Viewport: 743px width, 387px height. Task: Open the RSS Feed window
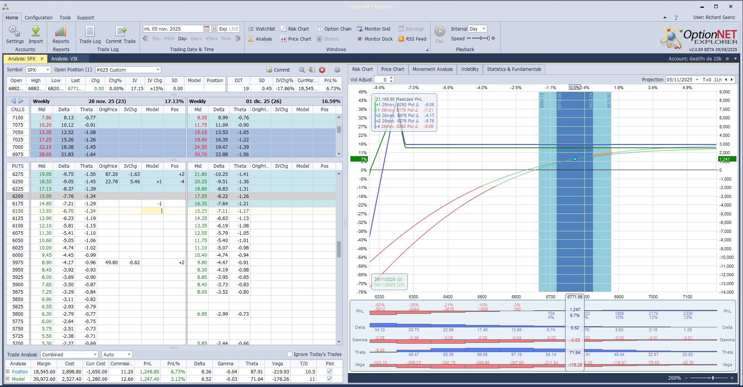point(412,39)
